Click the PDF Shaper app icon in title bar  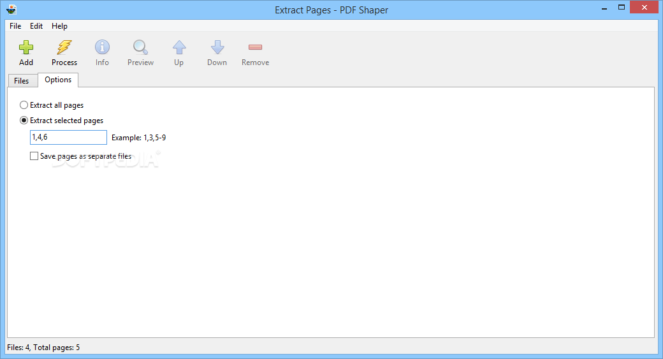pyautogui.click(x=11, y=10)
